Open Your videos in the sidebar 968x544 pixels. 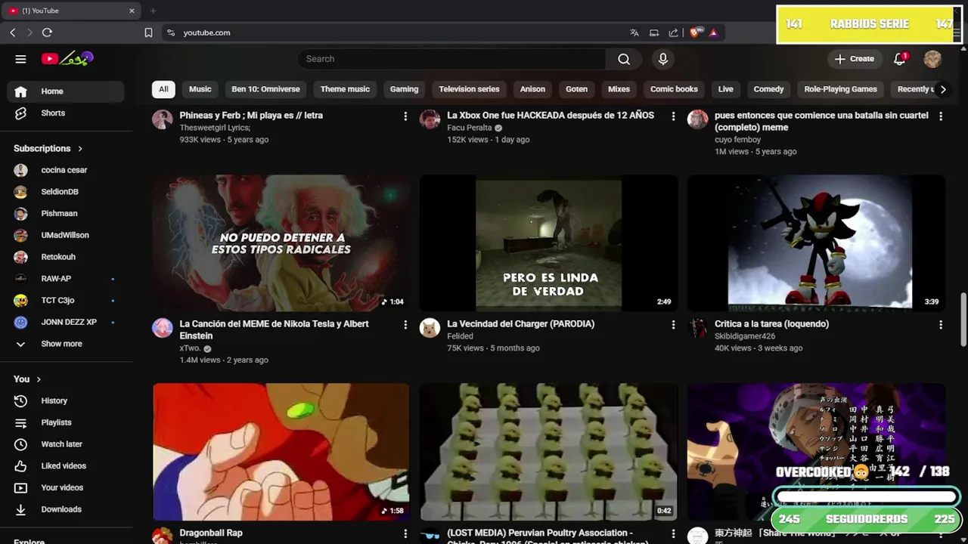pyautogui.click(x=66, y=488)
